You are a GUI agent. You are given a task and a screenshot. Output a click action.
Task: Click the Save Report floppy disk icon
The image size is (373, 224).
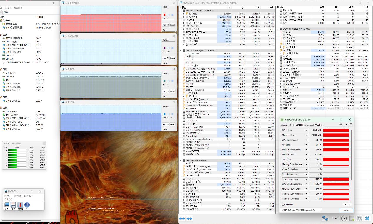(14, 205)
